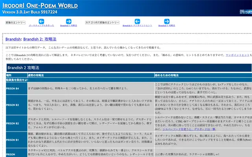Click the PRISON B2 通常の攻略法 cell about デスガード

(91, 123)
